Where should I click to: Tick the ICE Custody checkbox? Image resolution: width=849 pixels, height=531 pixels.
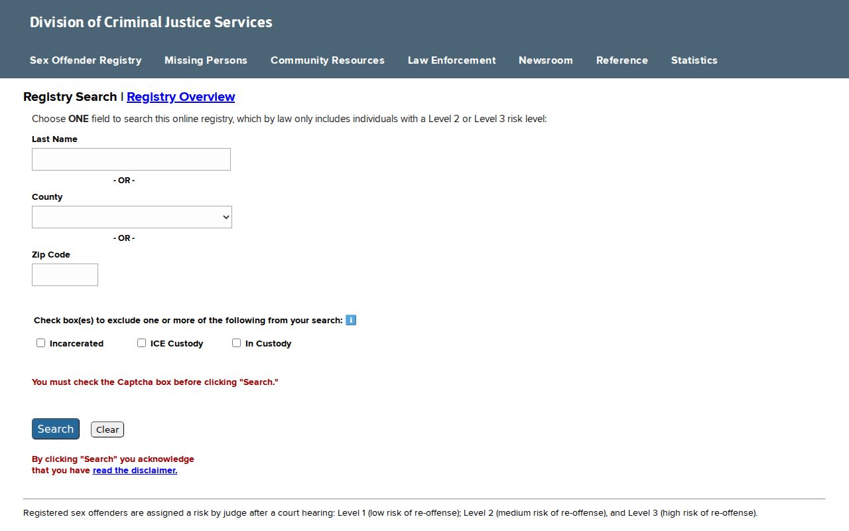tap(141, 343)
